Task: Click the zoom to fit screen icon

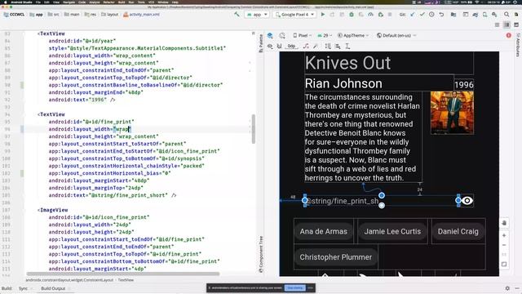Action: pos(504,265)
